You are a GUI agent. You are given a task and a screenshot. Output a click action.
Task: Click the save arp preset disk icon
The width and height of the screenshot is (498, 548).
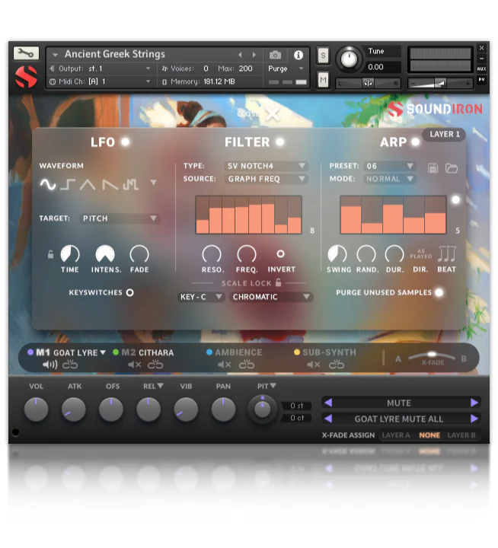[433, 167]
